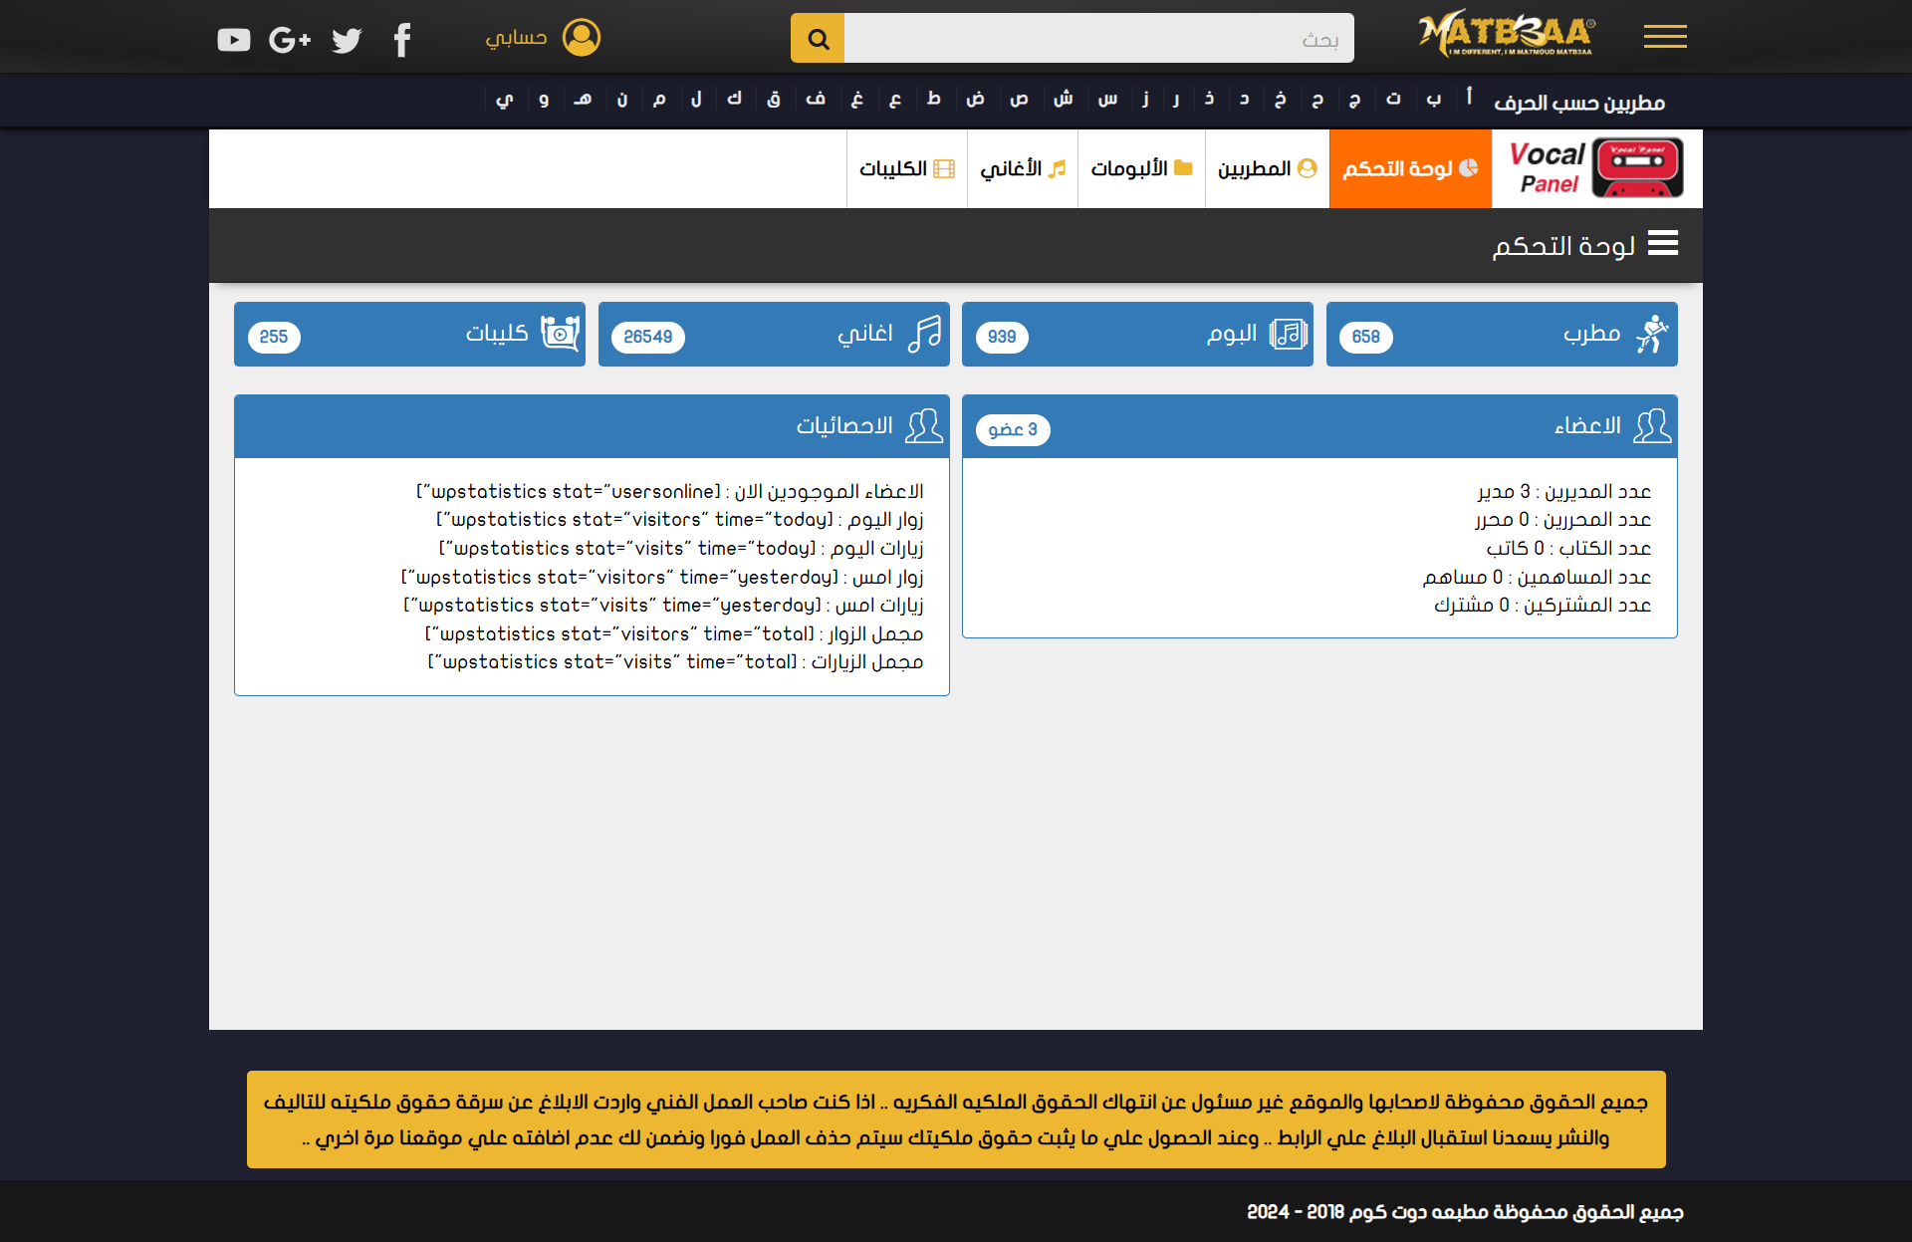Toggle the dashboard sidebar menu icon
This screenshot has width=1912, height=1242.
pos(1662,243)
